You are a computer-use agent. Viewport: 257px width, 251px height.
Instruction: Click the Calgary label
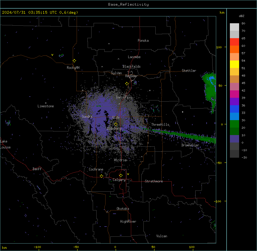119,180
